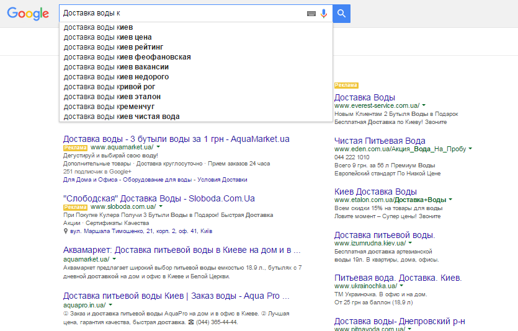Select suggestion "доставка воды кривой рог"
Viewport: 518px width, 331px height.
click(x=195, y=87)
